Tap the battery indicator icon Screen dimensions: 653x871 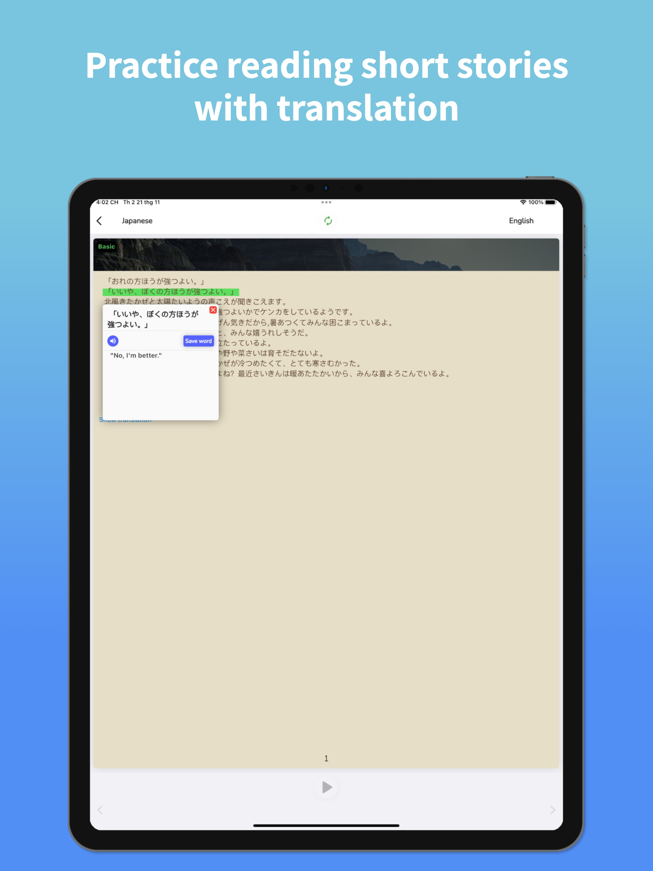(551, 202)
